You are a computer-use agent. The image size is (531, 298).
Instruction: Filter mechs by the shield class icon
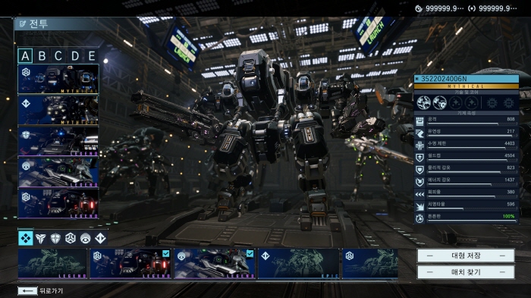click(55, 238)
